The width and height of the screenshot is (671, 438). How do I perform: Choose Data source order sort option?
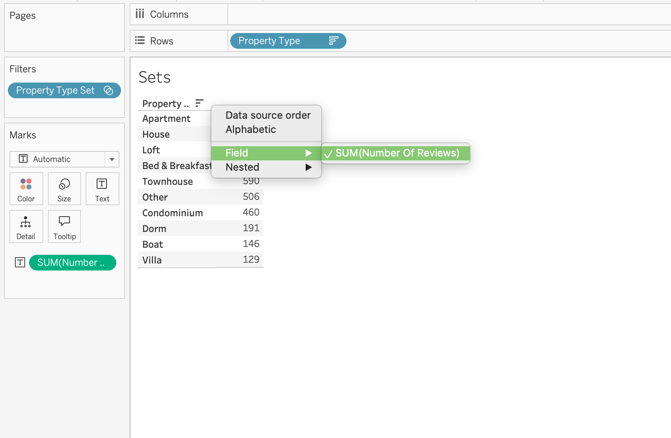pyautogui.click(x=268, y=115)
